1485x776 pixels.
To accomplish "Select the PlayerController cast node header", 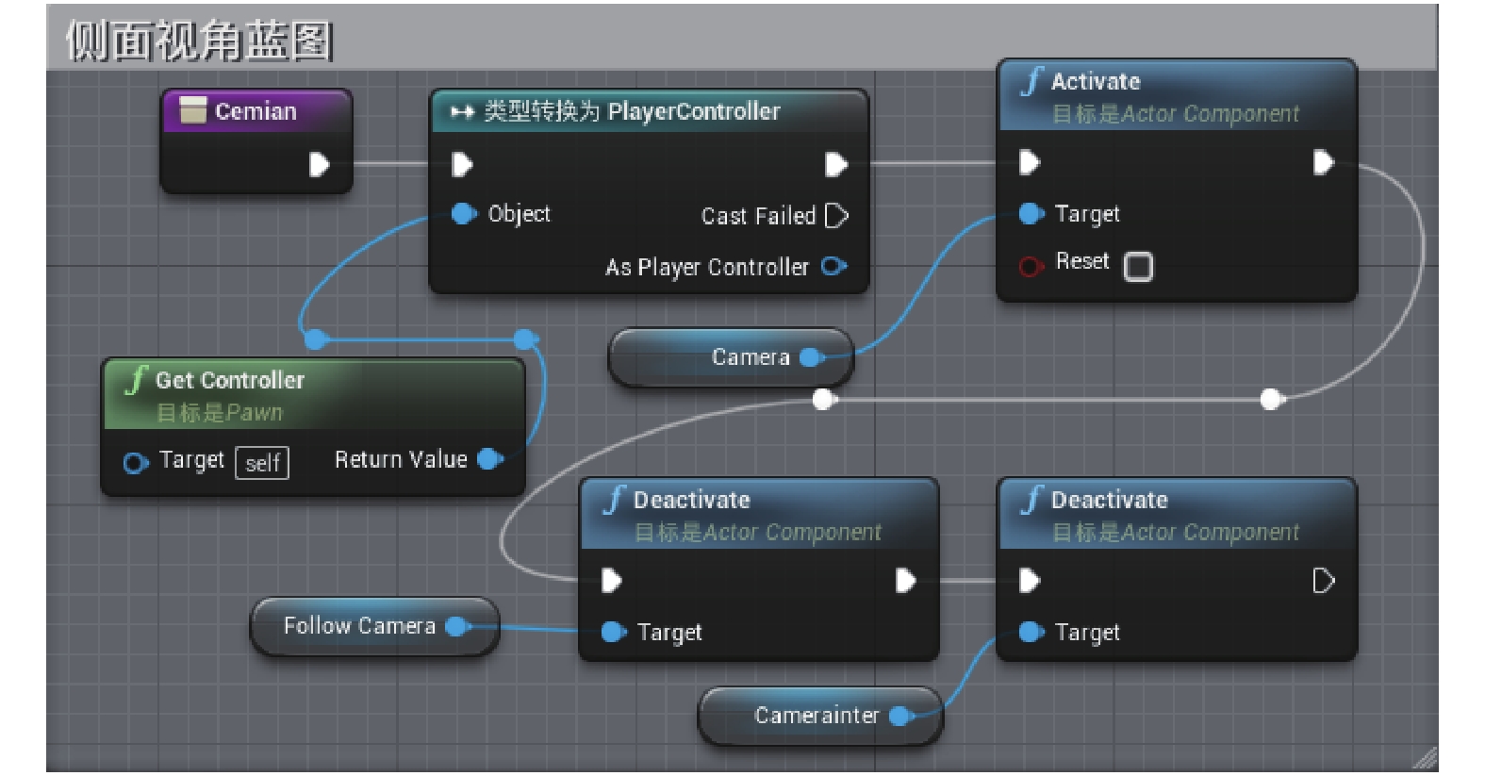I will coord(649,111).
